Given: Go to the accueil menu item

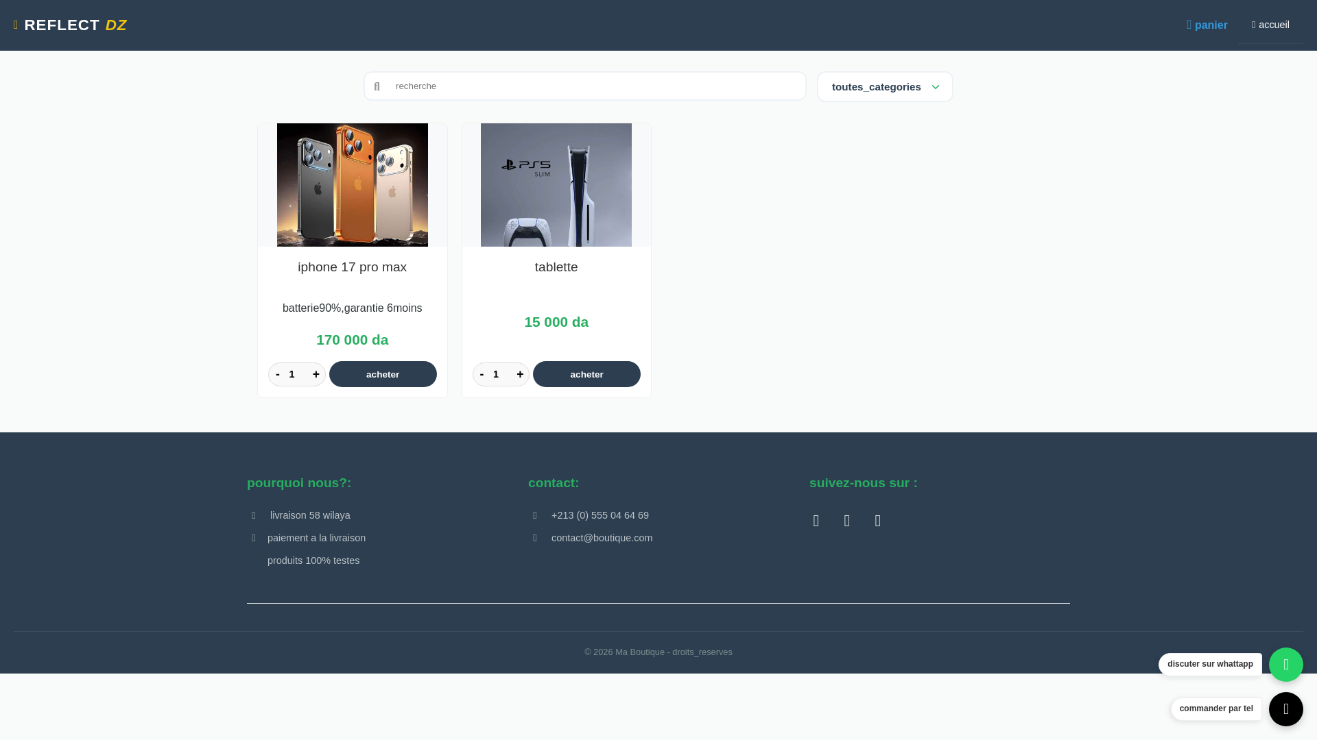Looking at the screenshot, I should pos(1270,25).
